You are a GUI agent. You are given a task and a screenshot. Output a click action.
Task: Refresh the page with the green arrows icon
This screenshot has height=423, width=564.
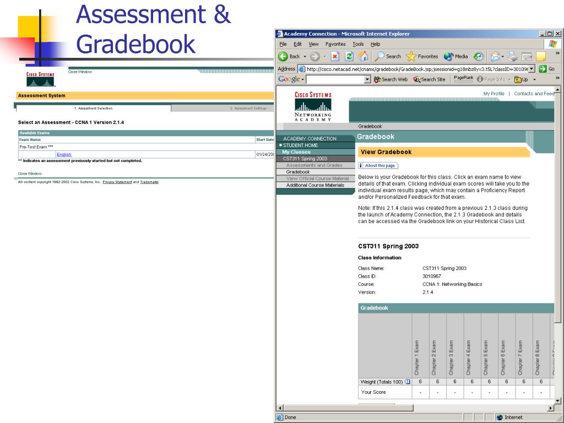tap(349, 57)
